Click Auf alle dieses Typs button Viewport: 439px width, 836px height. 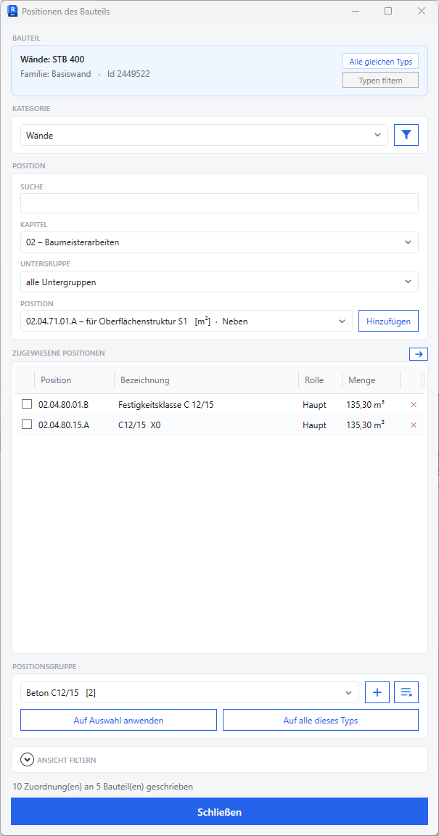click(x=321, y=720)
